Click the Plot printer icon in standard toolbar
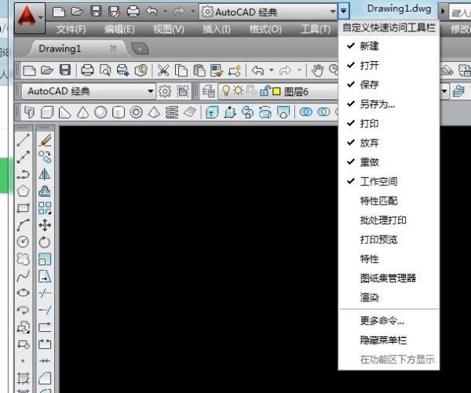Image resolution: width=471 pixels, height=393 pixels. (88, 70)
